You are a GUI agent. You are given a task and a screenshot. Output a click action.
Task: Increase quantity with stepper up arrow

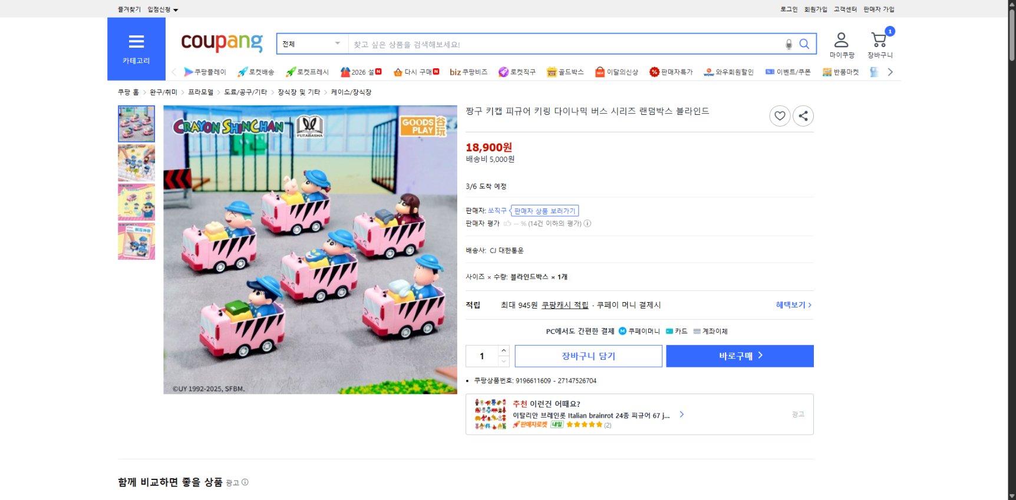pyautogui.click(x=504, y=352)
